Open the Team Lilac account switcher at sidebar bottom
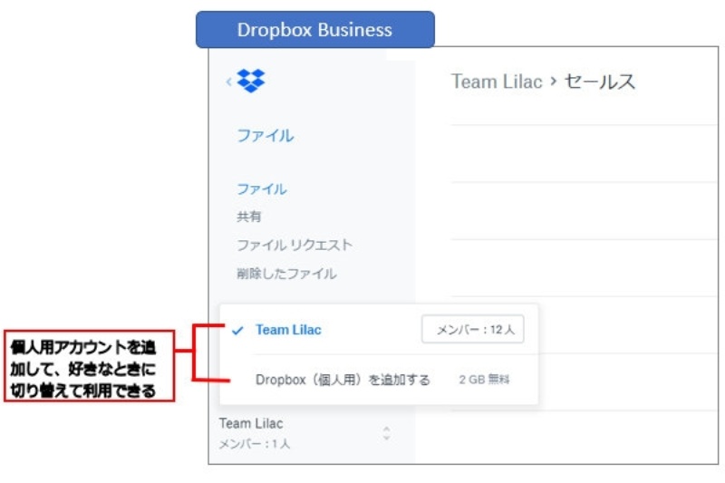 (x=251, y=424)
